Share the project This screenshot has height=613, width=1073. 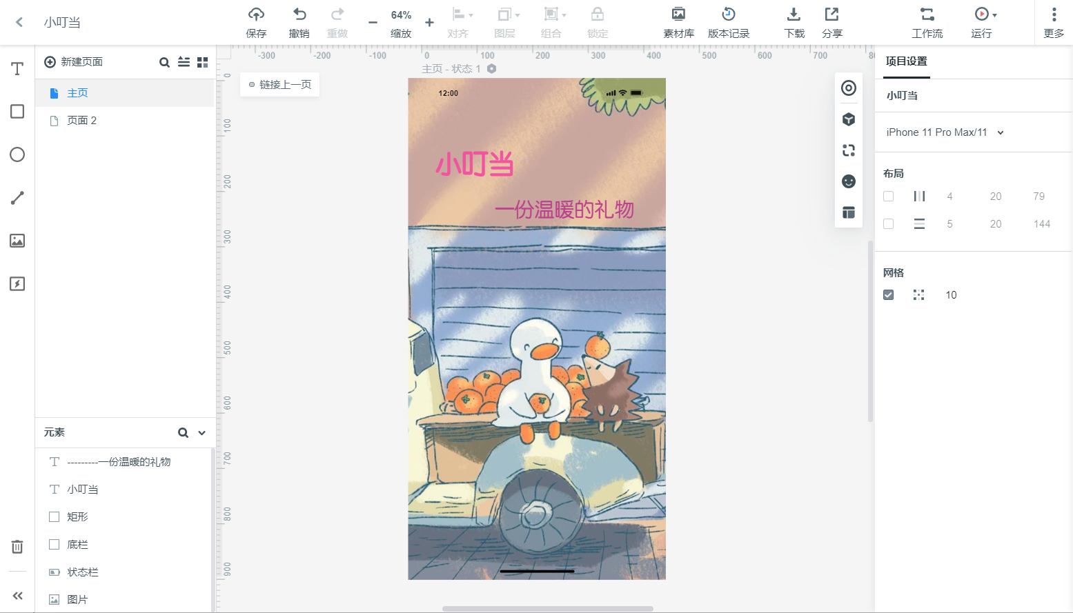coord(832,22)
